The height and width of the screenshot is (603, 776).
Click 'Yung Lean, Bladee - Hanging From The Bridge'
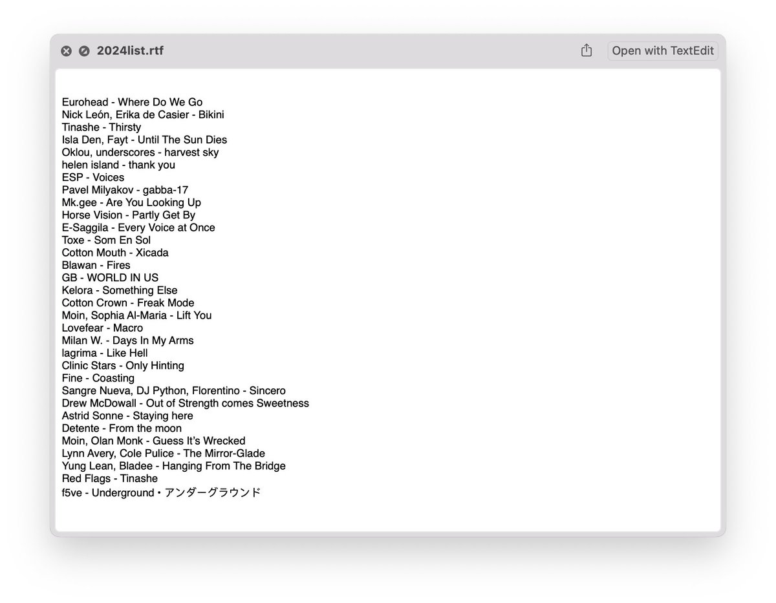[173, 466]
